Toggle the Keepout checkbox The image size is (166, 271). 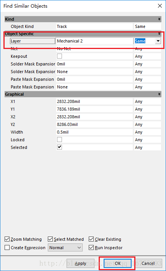coord(59,56)
